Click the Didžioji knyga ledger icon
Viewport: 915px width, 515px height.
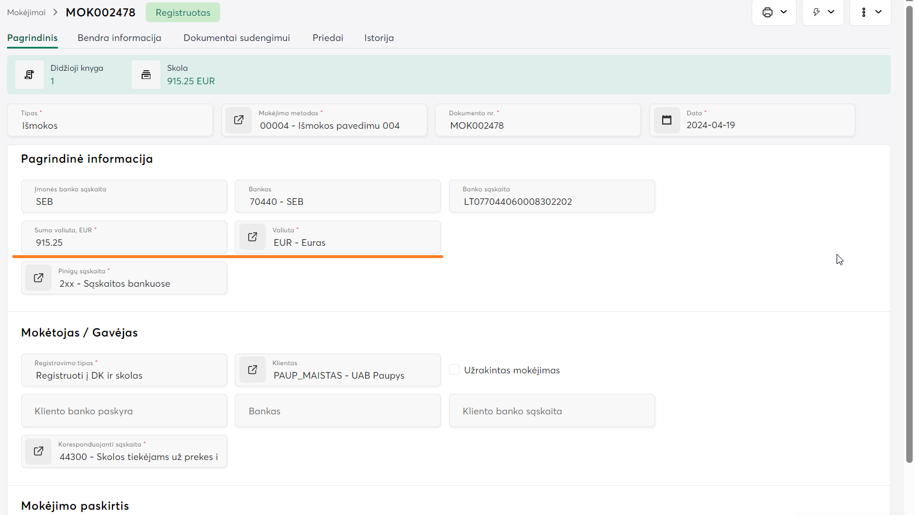29,75
